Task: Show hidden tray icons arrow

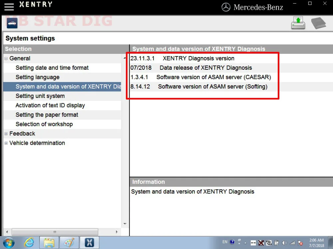Action: click(x=245, y=243)
